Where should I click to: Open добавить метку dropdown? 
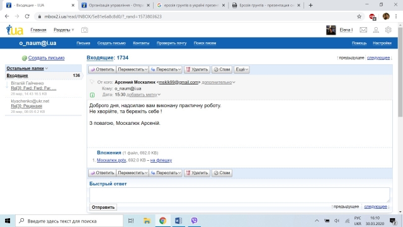[x=144, y=95]
